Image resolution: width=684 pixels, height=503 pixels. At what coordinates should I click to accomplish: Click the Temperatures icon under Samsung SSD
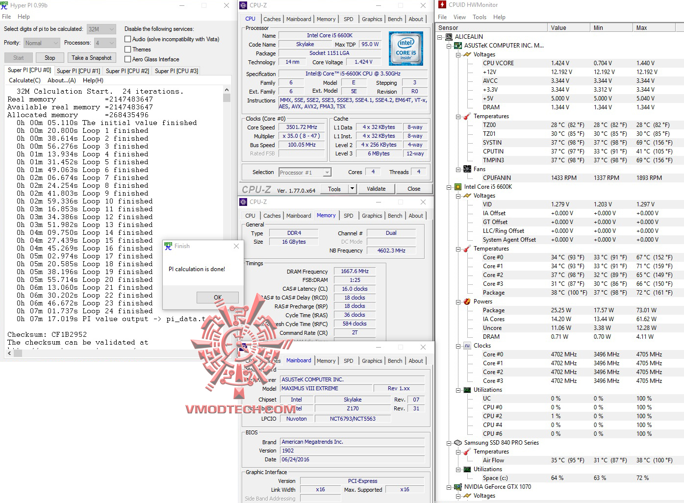click(467, 452)
